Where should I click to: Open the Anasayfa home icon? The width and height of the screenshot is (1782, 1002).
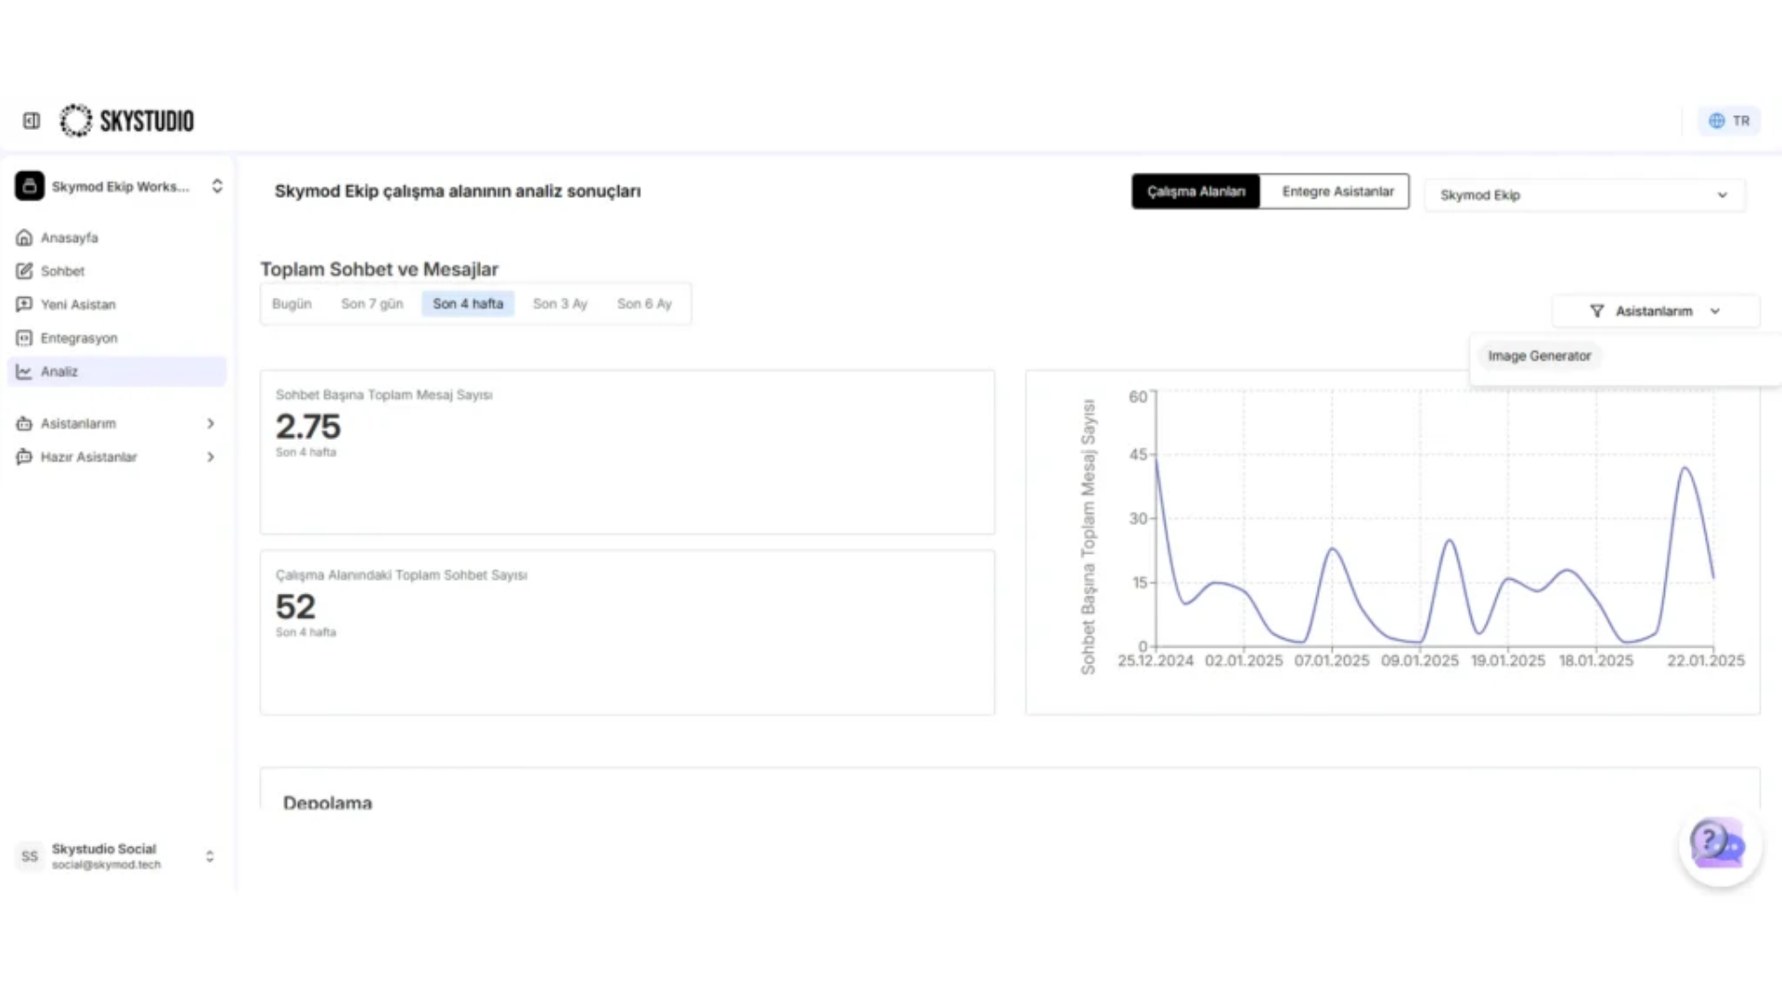coord(24,238)
